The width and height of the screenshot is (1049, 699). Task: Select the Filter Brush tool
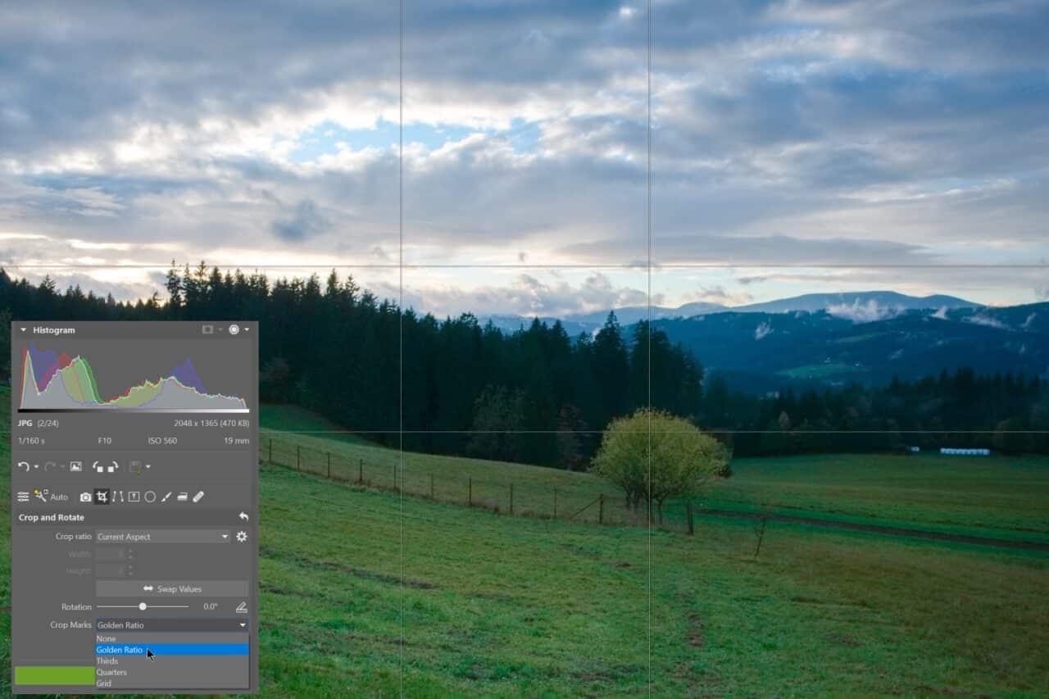pyautogui.click(x=167, y=497)
